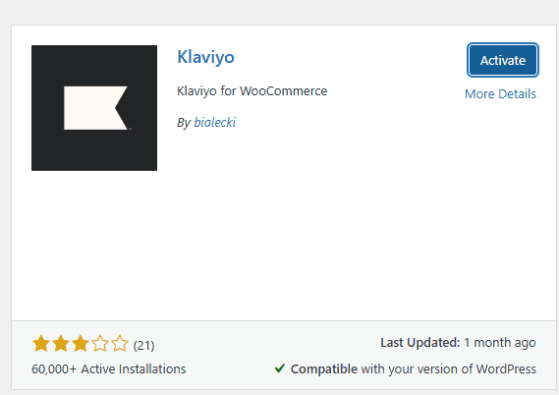Image resolution: width=559 pixels, height=395 pixels.
Task: Click the fifth empty rating star
Action: [120, 344]
